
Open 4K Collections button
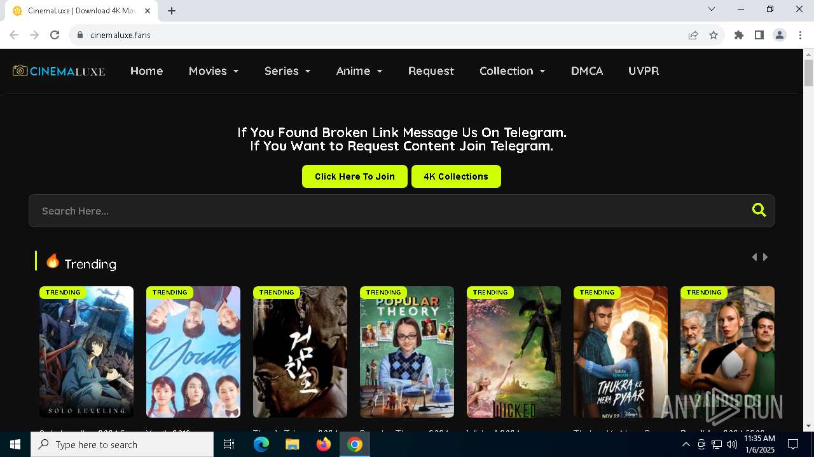click(456, 176)
